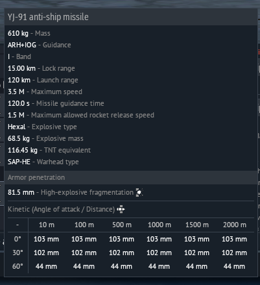Click the 120 km Launch range line
Screen dimensions: 260x285
[x=43, y=80]
